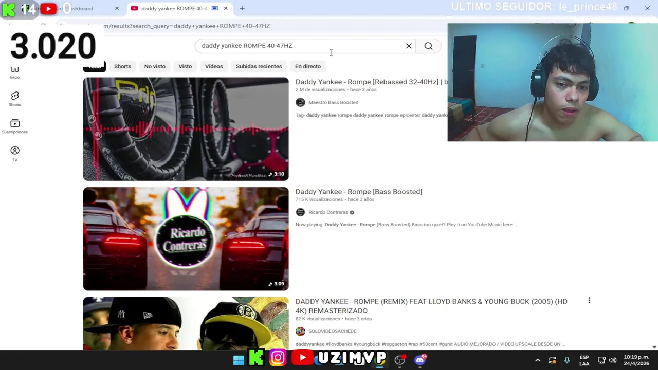Select the Subidas recientes filter chip
This screenshot has height=370, width=658.
point(259,66)
